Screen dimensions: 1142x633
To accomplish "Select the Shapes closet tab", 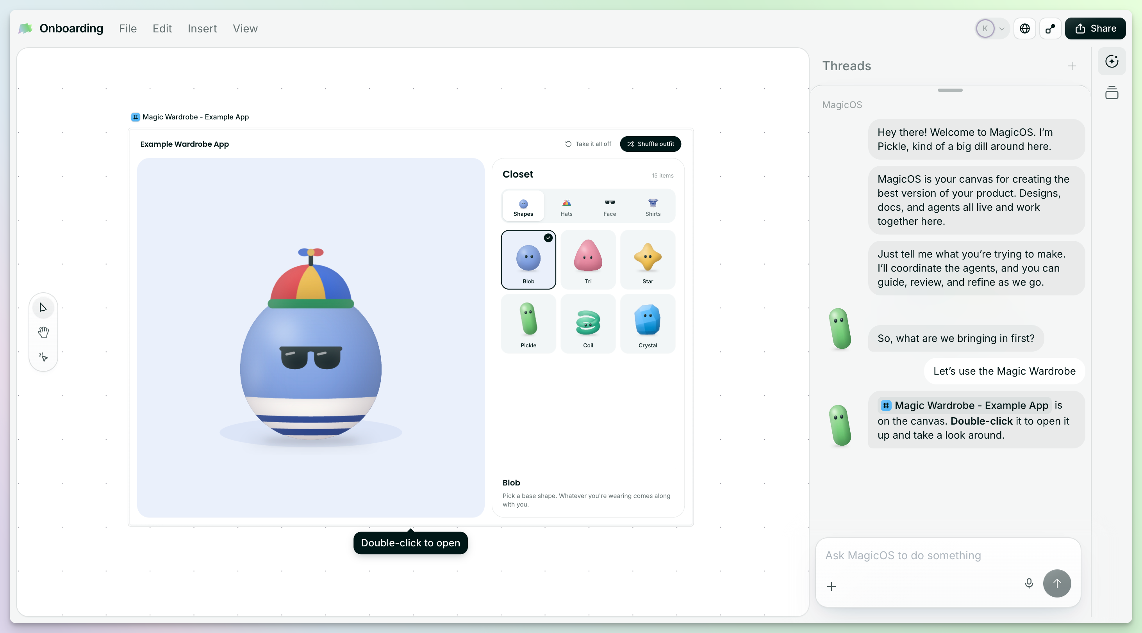I will pyautogui.click(x=523, y=207).
